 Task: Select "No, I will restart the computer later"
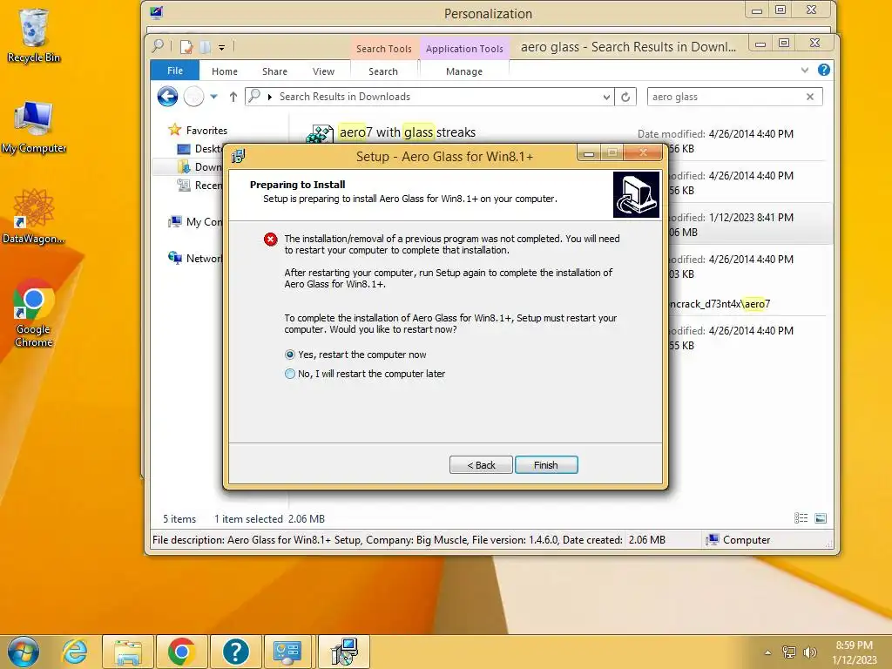(x=365, y=374)
